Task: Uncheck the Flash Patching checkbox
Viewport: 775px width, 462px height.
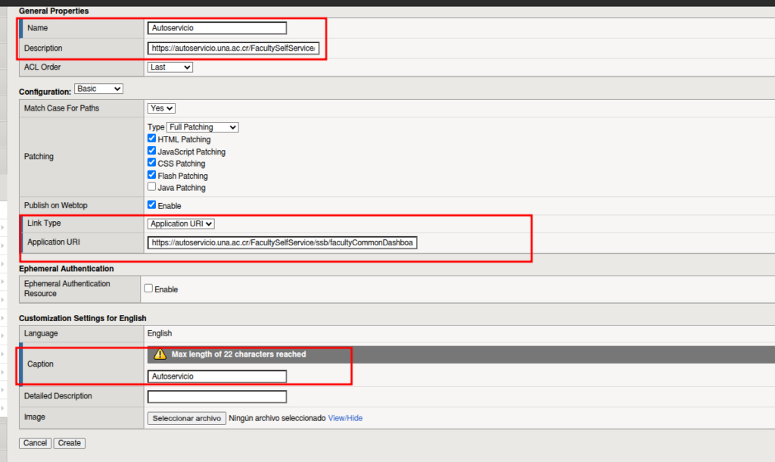Action: [x=152, y=175]
